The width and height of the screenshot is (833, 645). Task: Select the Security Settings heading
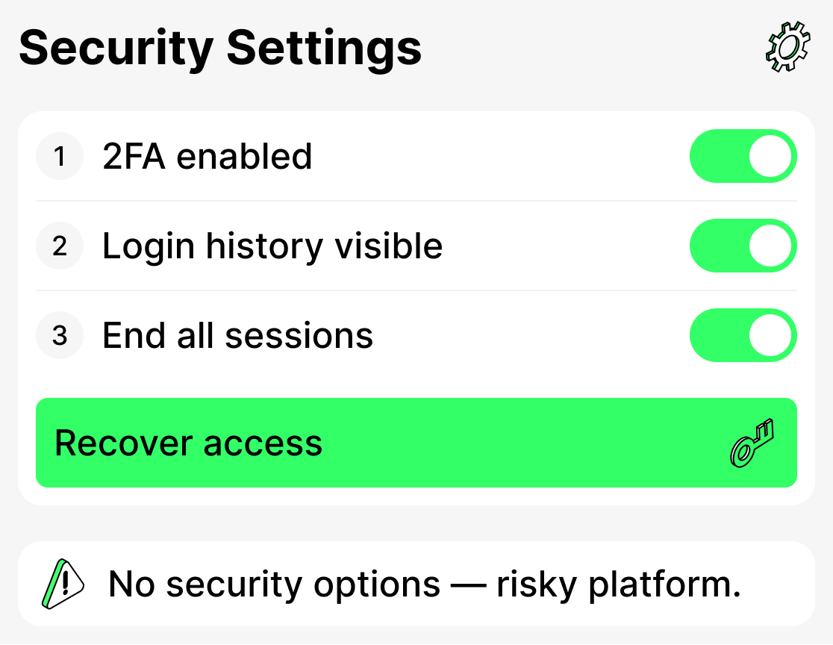220,49
